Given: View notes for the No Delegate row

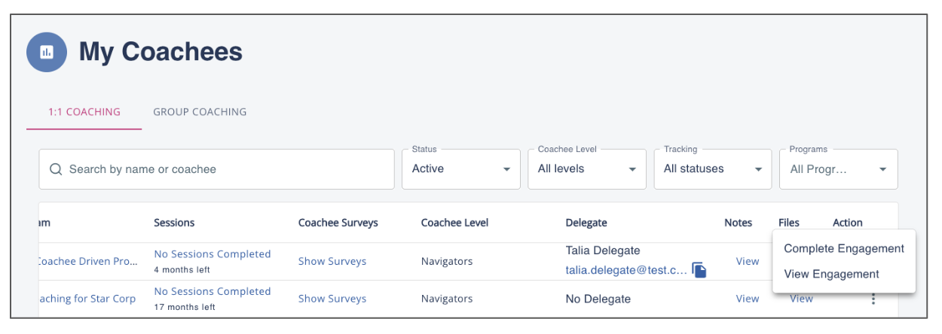Looking at the screenshot, I should [748, 299].
